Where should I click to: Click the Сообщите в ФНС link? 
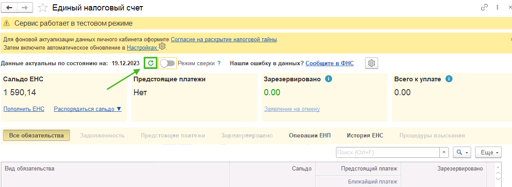pos(329,63)
